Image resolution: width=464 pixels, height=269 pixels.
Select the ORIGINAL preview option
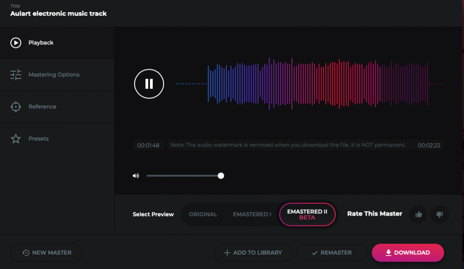click(203, 214)
